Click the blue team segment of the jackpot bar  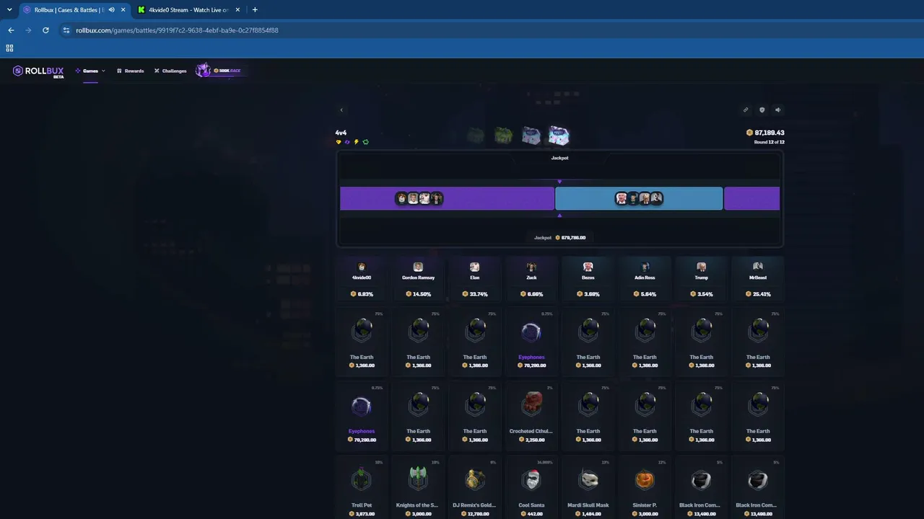(x=639, y=198)
